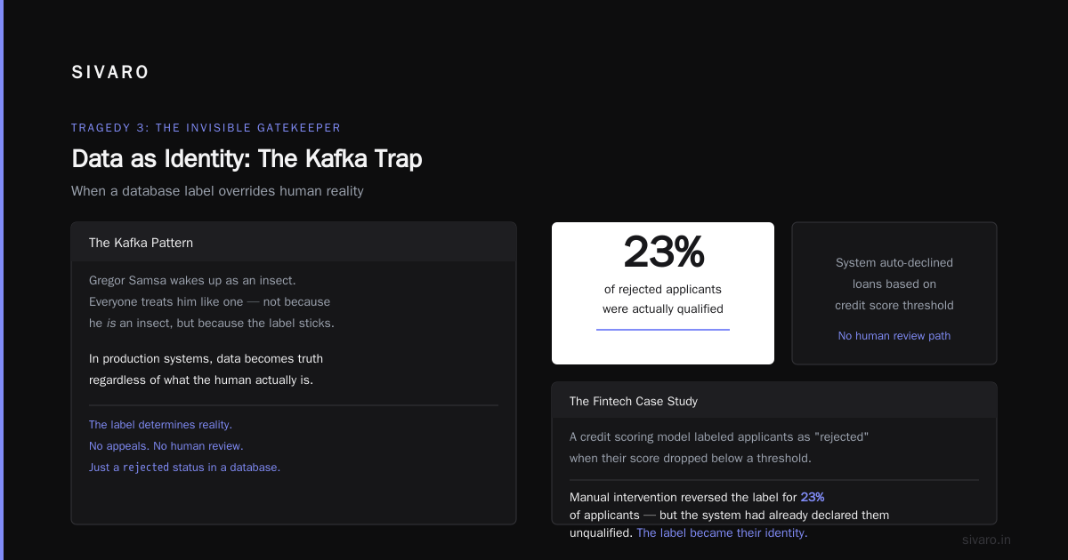
Task: Click the purple underline below 23% card
Action: pyautogui.click(x=663, y=330)
